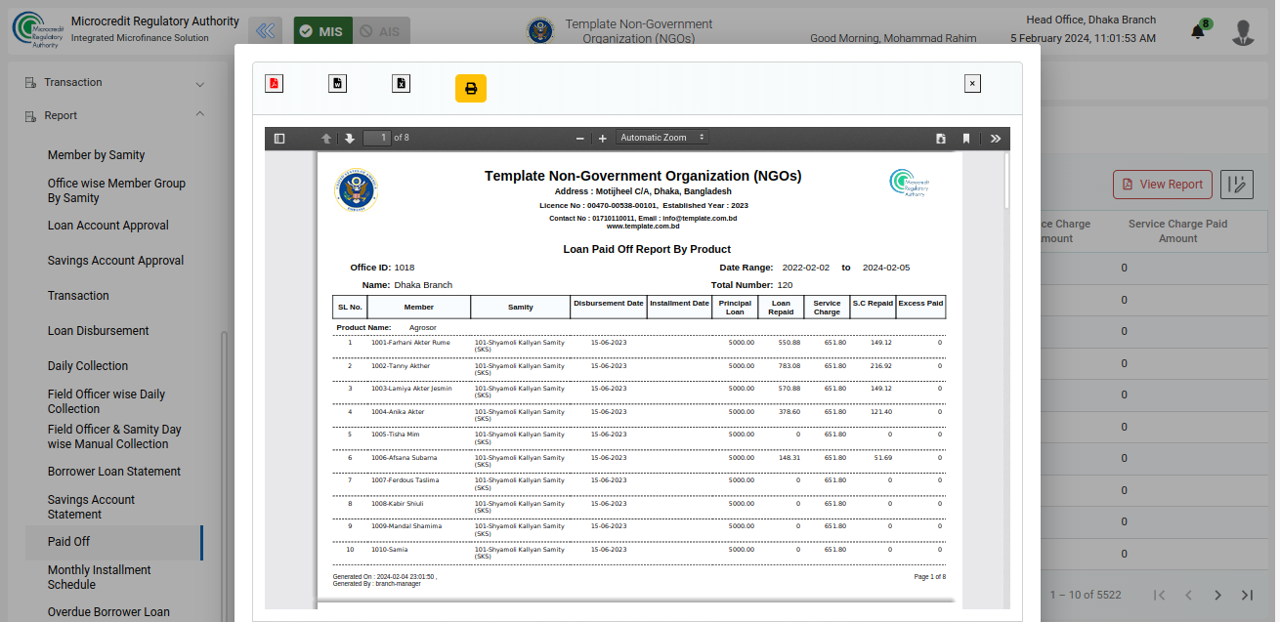Image resolution: width=1280 pixels, height=622 pixels.
Task: Collapse the Report menu
Action: 115,115
